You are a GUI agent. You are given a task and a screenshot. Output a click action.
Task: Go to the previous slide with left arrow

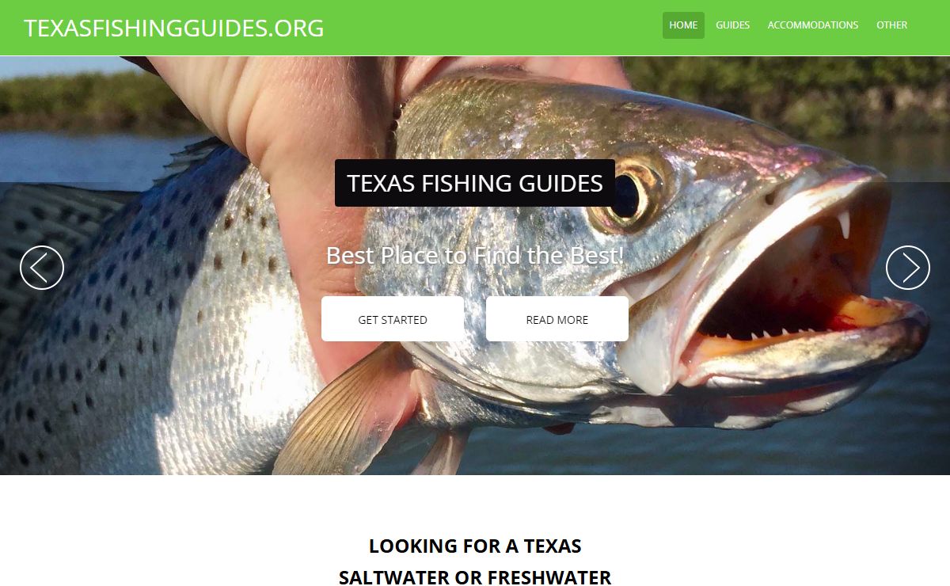click(x=42, y=268)
